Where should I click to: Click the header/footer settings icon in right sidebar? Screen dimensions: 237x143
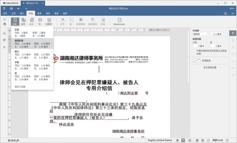(x=233, y=54)
